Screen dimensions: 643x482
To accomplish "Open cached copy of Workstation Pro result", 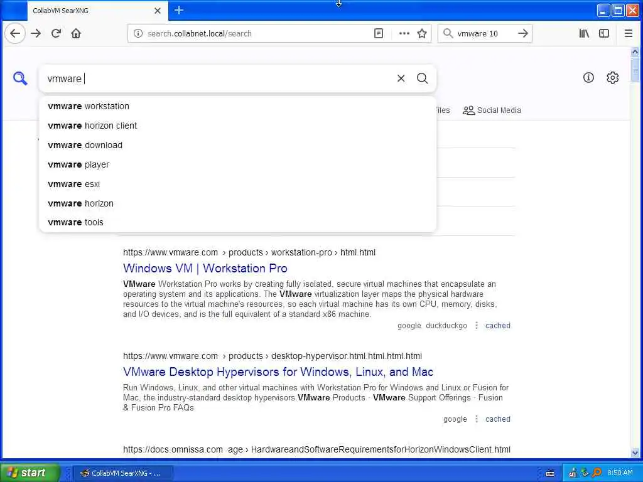I will [x=498, y=326].
